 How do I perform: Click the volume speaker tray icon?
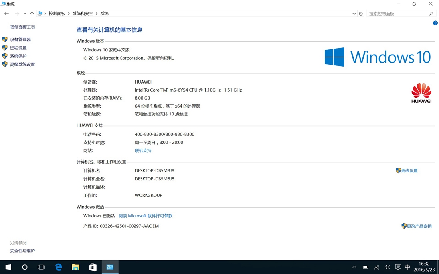[387, 267]
